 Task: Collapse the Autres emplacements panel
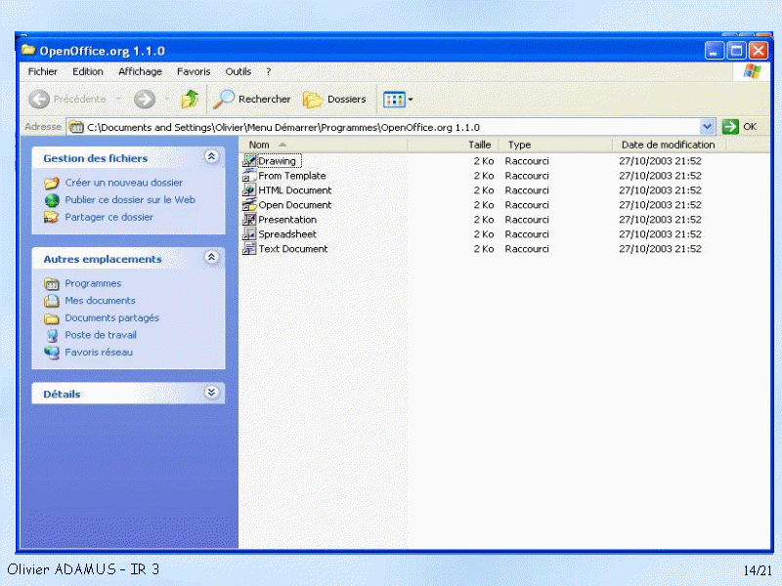(211, 257)
